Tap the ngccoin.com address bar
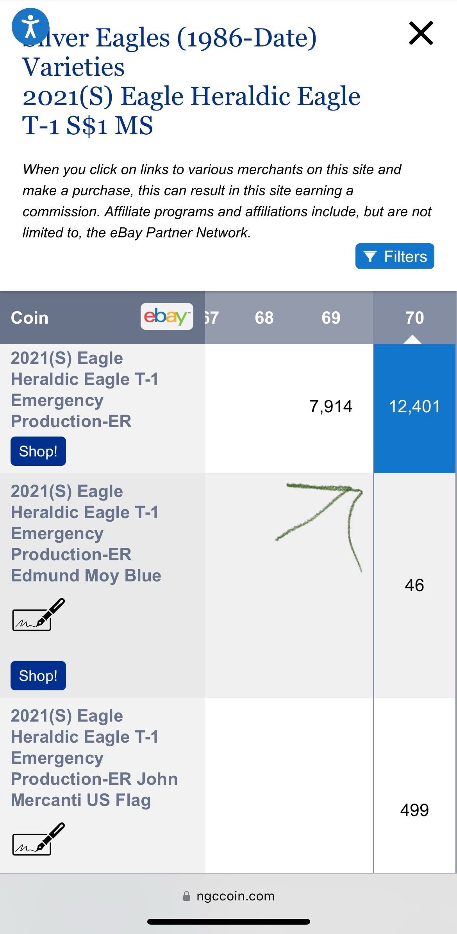 (235, 896)
